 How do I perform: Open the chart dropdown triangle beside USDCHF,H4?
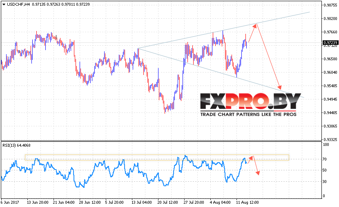coord(4,4)
